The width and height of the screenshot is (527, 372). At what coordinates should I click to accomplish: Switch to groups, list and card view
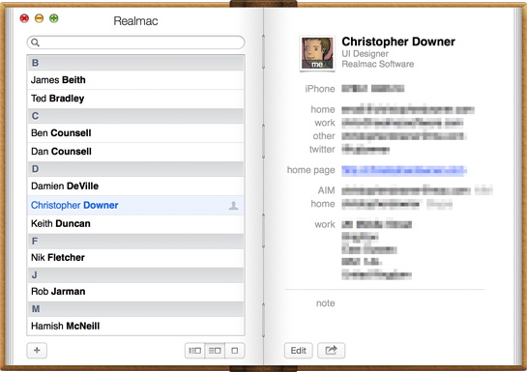195,351
